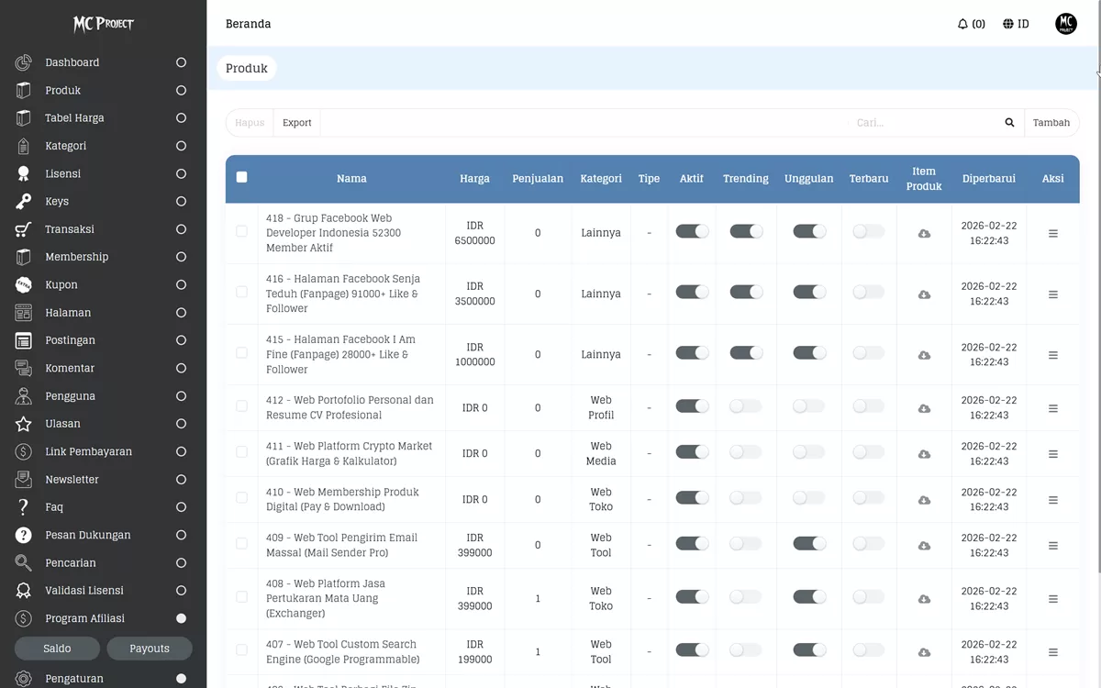Open the Transaksi section
Viewport: 1101px width, 688px height.
(69, 228)
